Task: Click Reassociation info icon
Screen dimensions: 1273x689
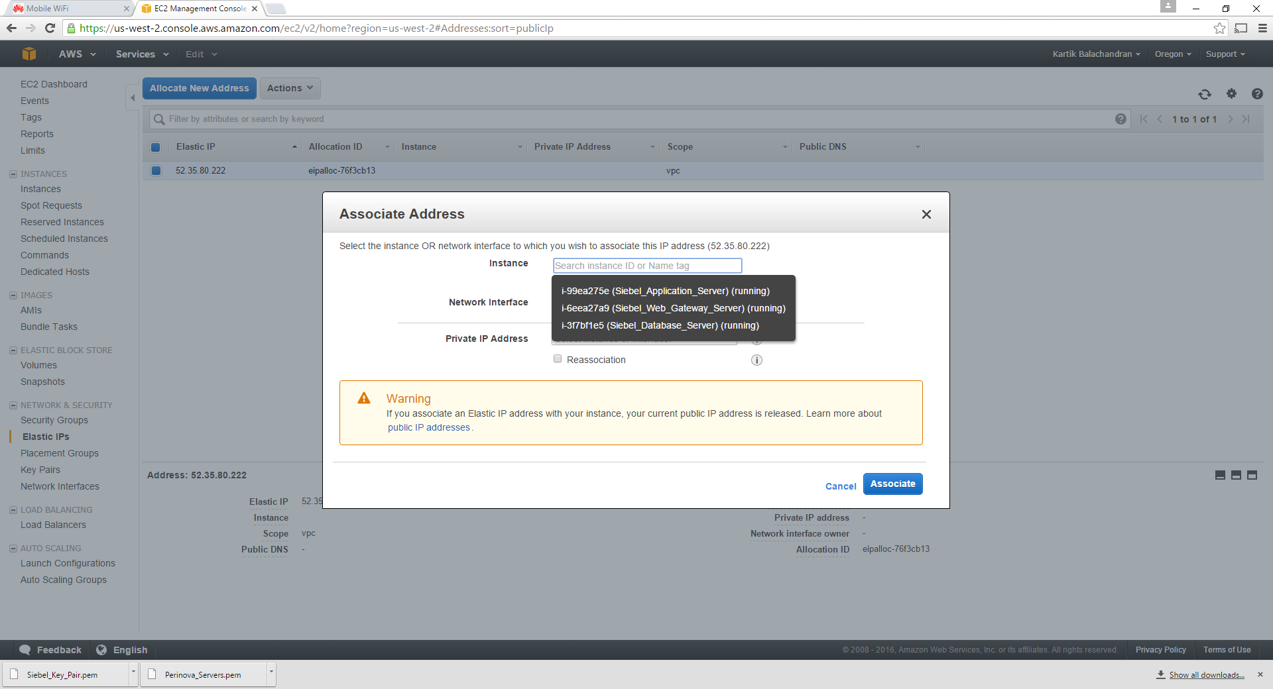Action: point(757,360)
